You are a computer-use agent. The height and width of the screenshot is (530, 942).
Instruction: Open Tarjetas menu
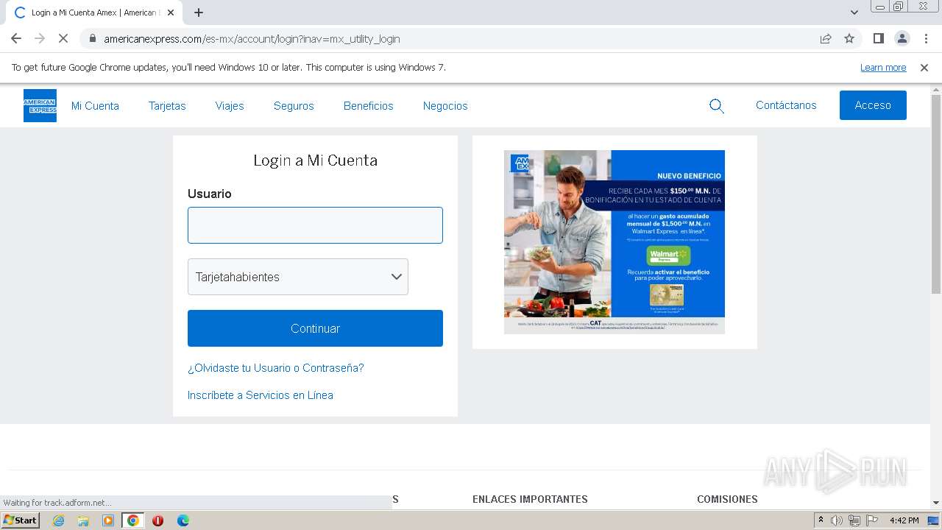click(167, 106)
